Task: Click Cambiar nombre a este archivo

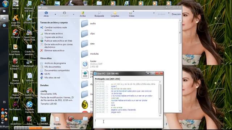Action: click(x=55, y=29)
